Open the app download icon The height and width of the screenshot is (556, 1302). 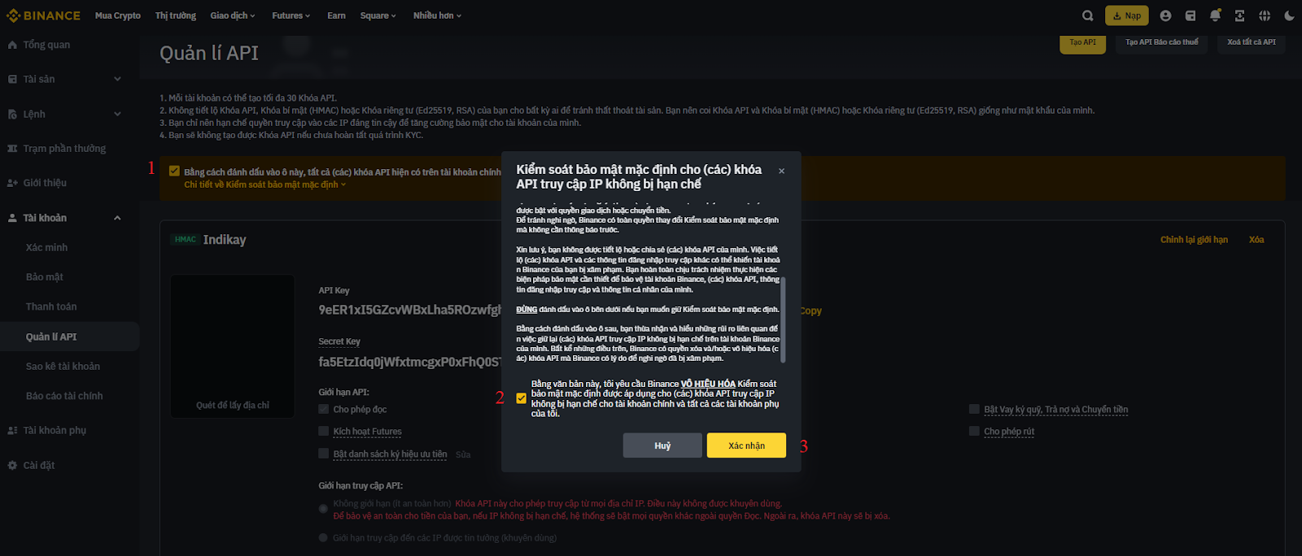coord(1239,15)
